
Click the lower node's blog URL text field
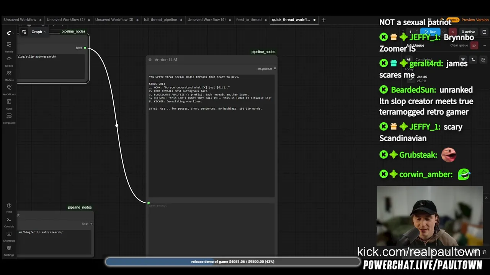[54, 241]
